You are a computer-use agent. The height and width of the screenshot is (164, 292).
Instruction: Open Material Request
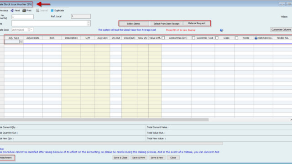[x=197, y=23]
